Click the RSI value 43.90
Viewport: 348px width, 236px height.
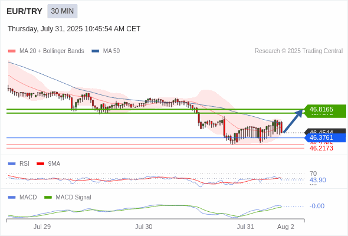318,180
